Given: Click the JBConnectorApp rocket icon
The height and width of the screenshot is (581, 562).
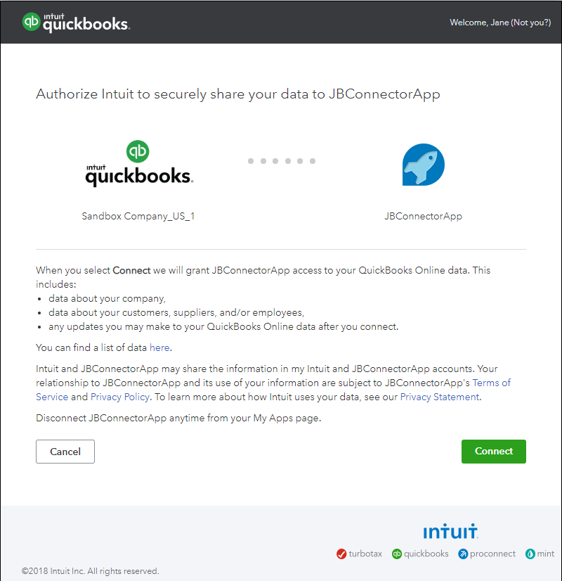Looking at the screenshot, I should (x=423, y=165).
